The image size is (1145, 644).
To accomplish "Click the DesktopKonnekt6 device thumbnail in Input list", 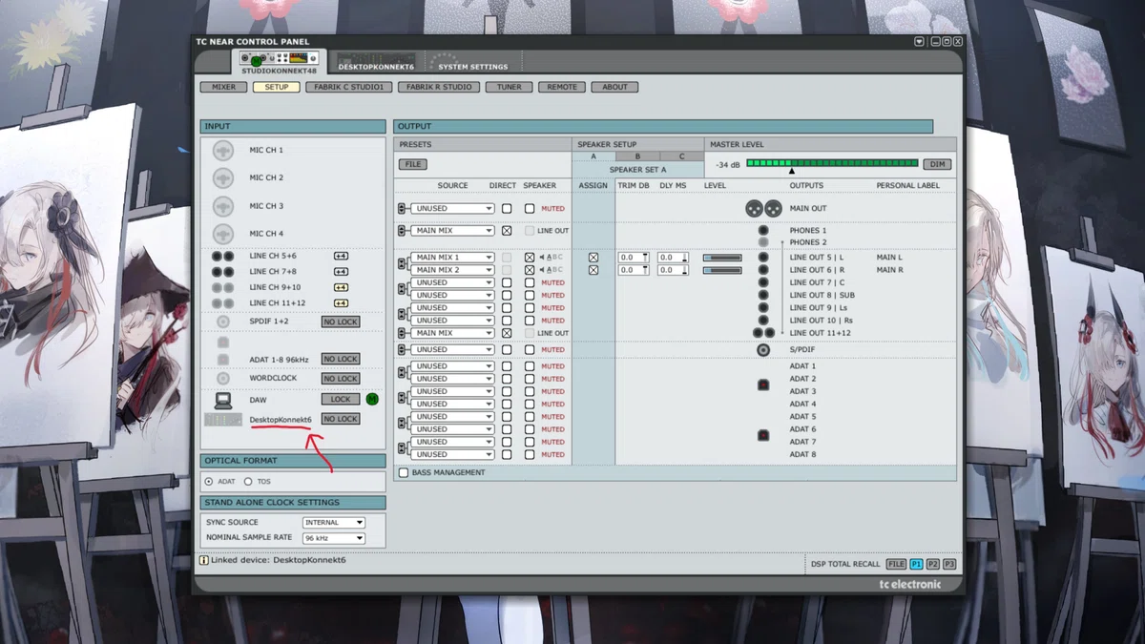I will pos(222,420).
